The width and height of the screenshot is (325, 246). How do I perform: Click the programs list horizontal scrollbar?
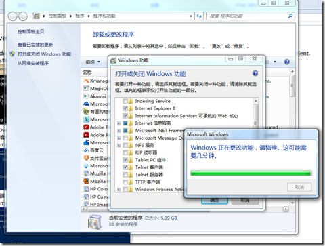[x=185, y=209]
